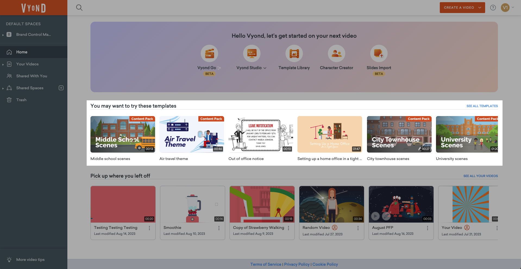Image resolution: width=521 pixels, height=269 pixels.
Task: Click the Brand Control B badge icon
Action: click(9, 34)
